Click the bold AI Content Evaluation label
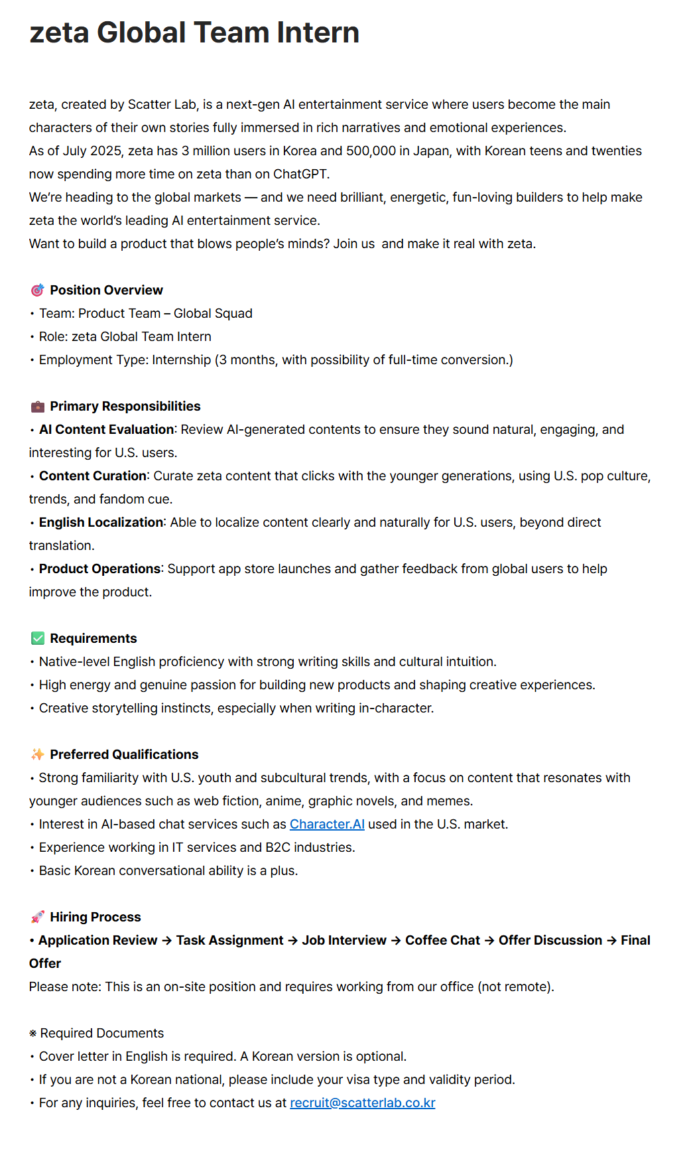 (x=106, y=430)
